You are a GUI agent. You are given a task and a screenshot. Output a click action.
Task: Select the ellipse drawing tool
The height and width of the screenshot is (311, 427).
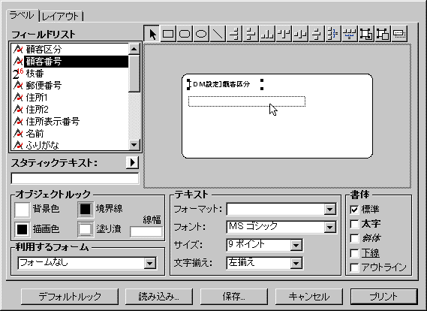coord(201,34)
